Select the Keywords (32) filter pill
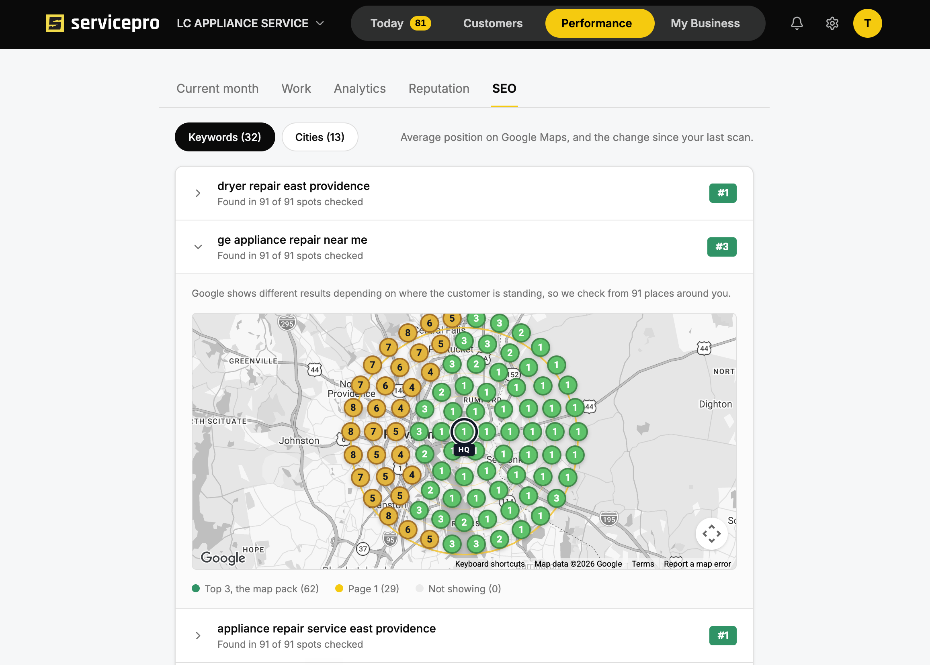 (x=225, y=137)
